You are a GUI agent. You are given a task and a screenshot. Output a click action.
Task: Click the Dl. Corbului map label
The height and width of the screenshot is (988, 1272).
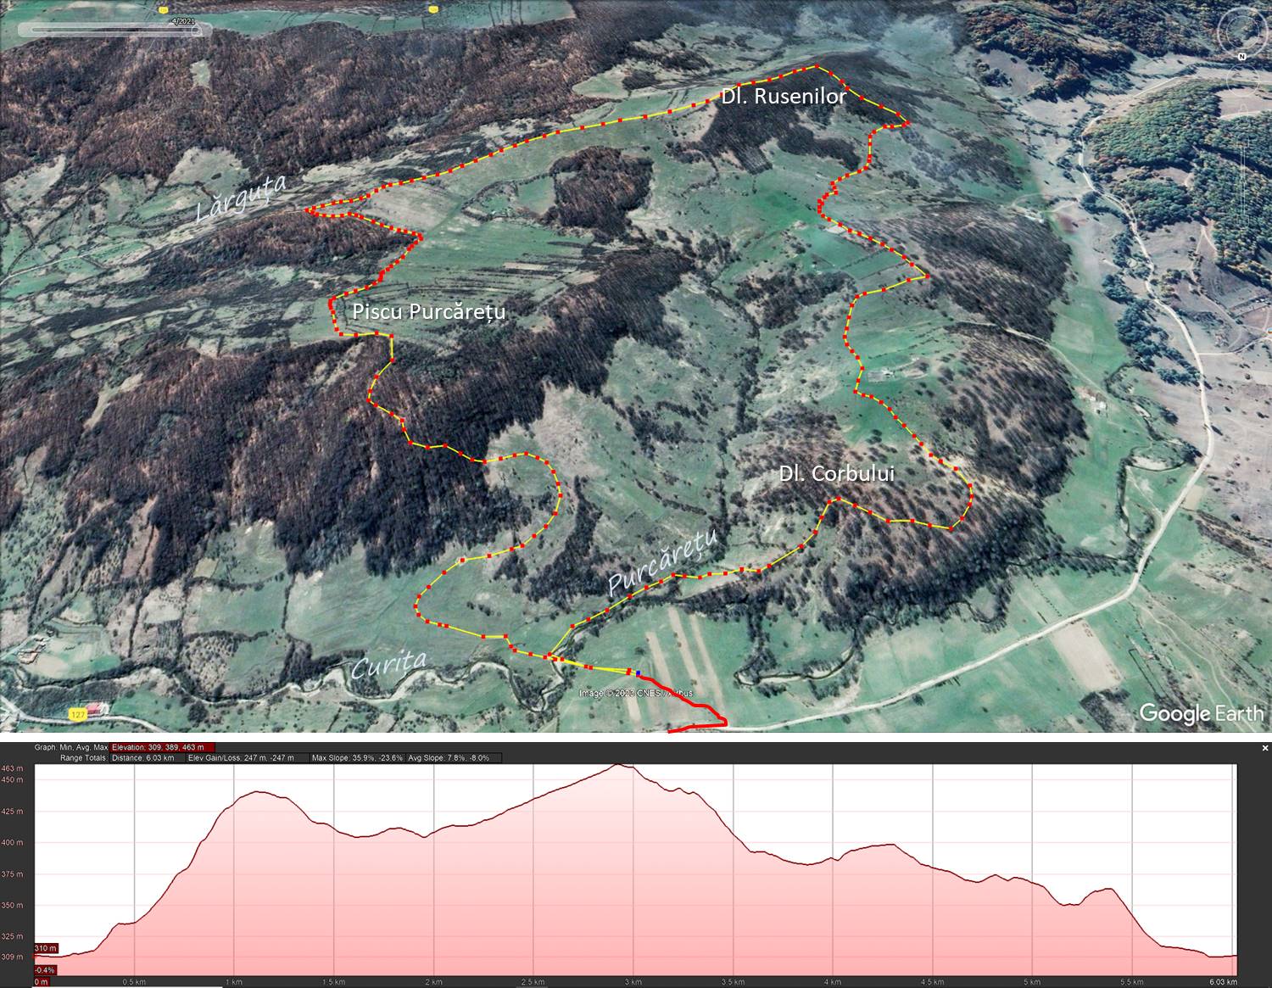836,473
